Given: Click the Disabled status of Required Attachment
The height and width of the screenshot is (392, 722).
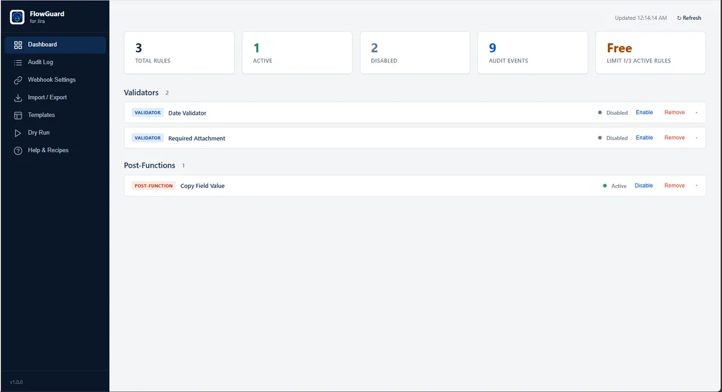Looking at the screenshot, I should (613, 138).
